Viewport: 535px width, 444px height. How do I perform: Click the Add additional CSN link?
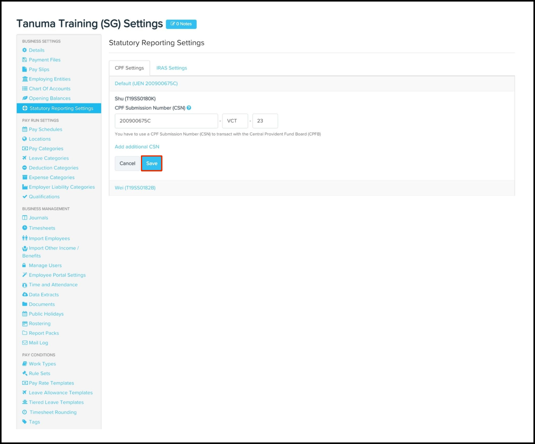click(x=137, y=147)
